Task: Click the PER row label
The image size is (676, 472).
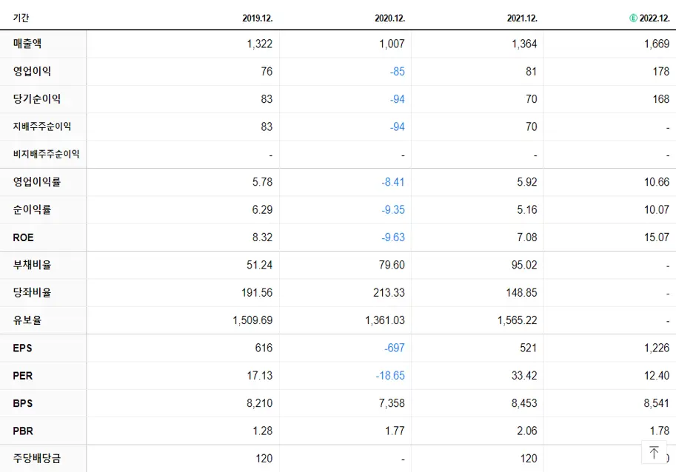Action: point(22,376)
